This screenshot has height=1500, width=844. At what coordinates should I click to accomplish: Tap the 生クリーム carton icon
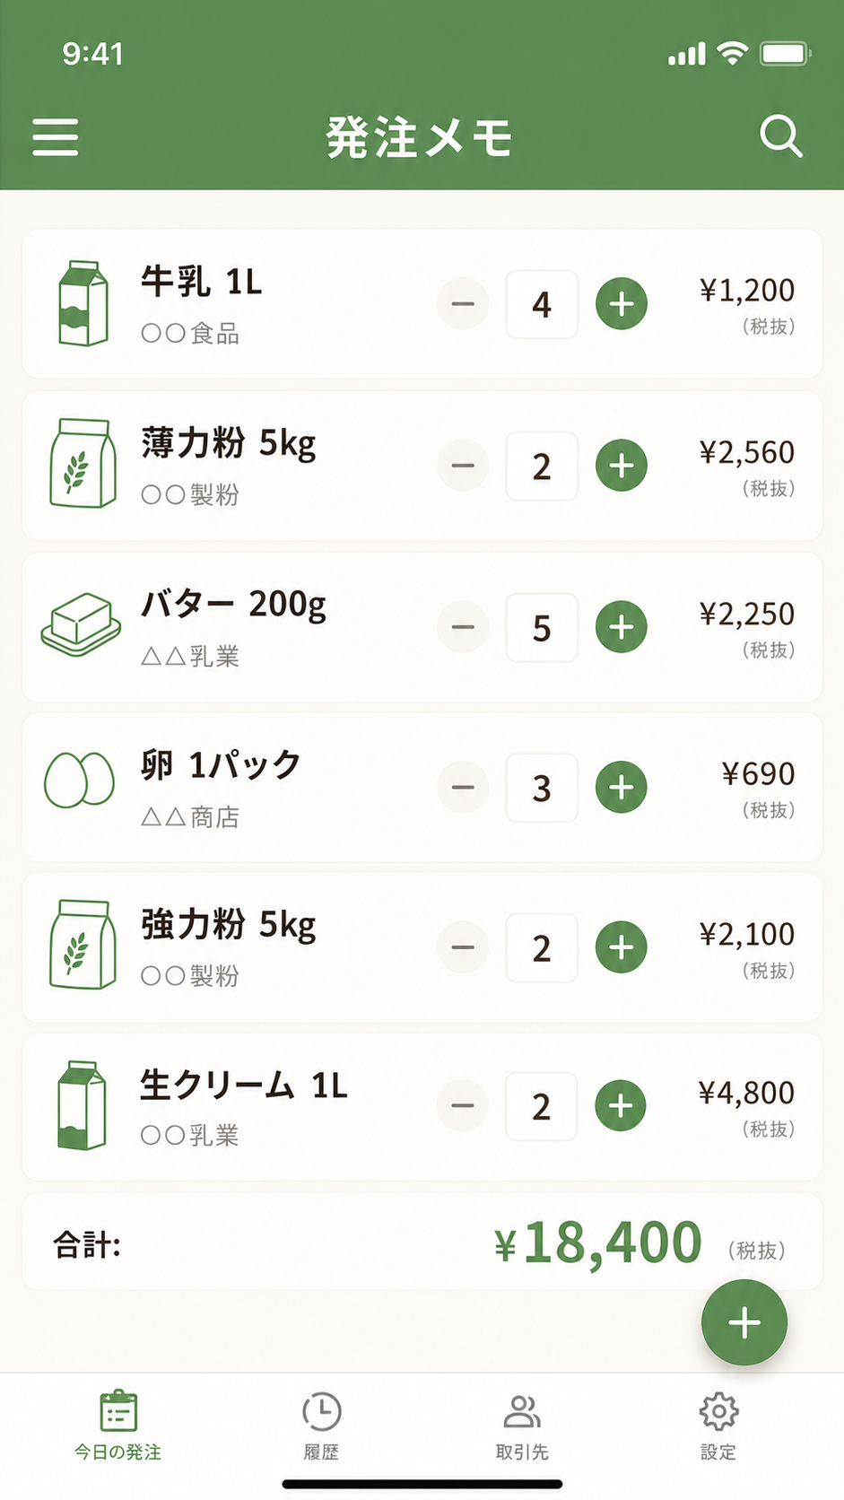pyautogui.click(x=82, y=1105)
